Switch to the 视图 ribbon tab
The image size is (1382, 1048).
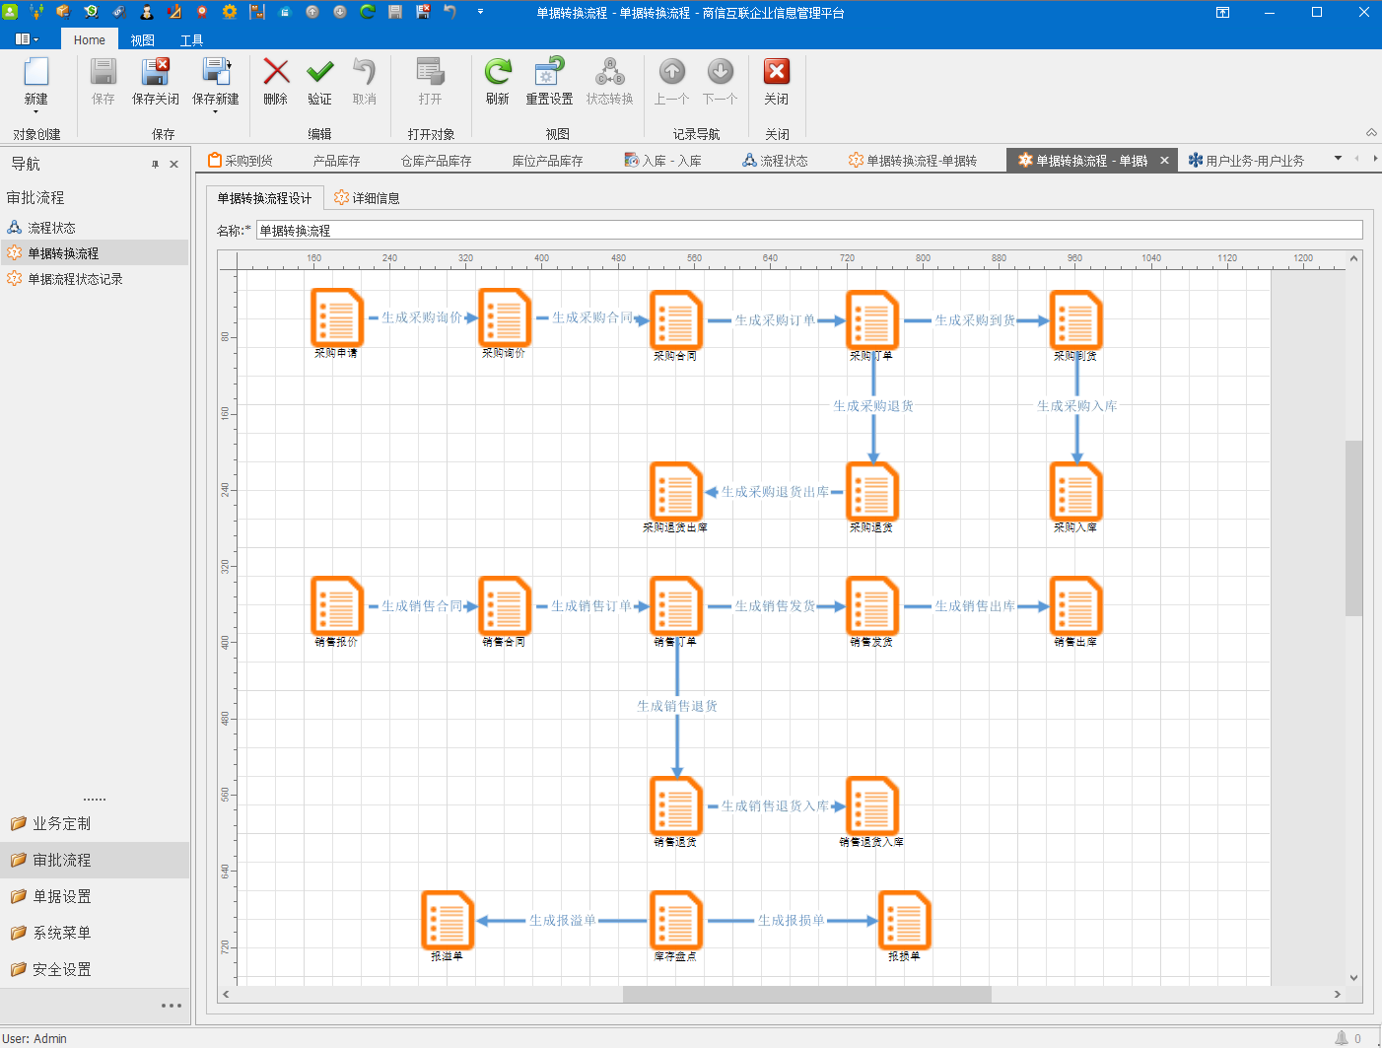click(143, 40)
